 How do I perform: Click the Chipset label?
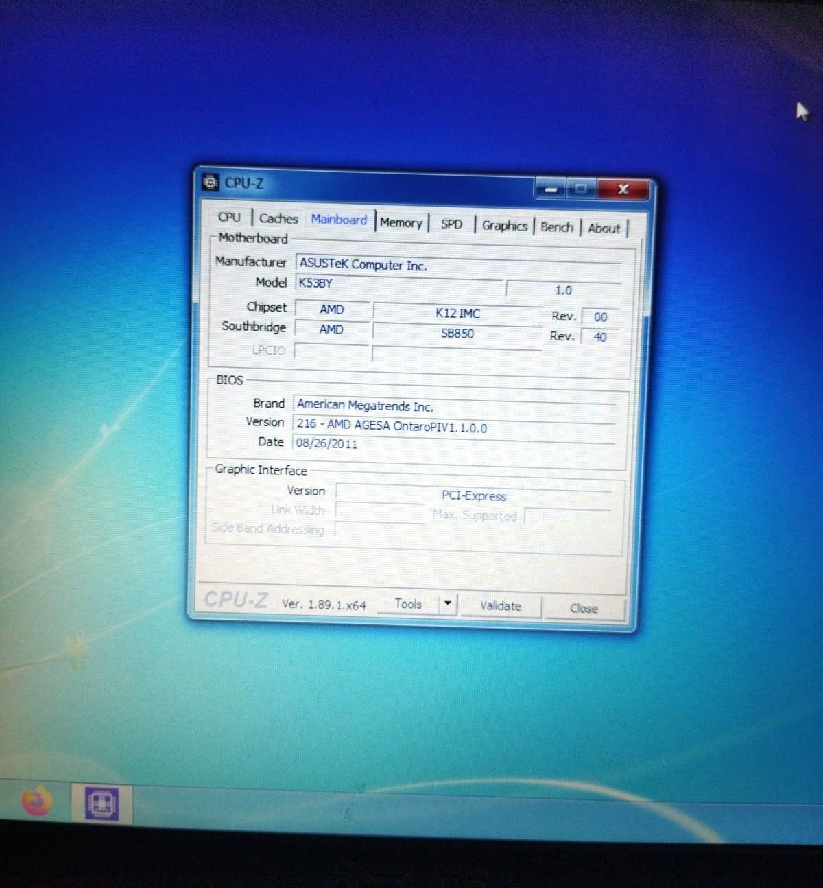tap(267, 307)
